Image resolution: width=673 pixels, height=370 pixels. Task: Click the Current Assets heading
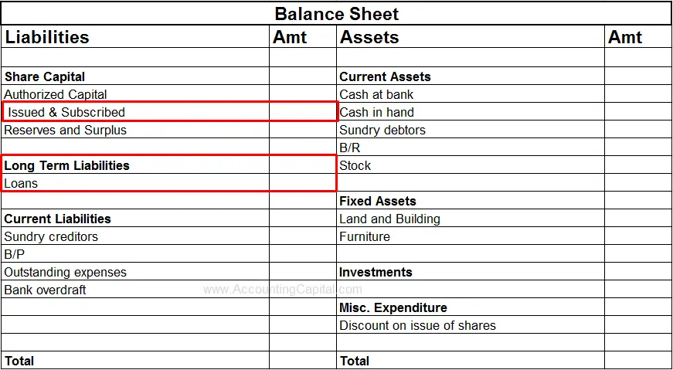[385, 76]
